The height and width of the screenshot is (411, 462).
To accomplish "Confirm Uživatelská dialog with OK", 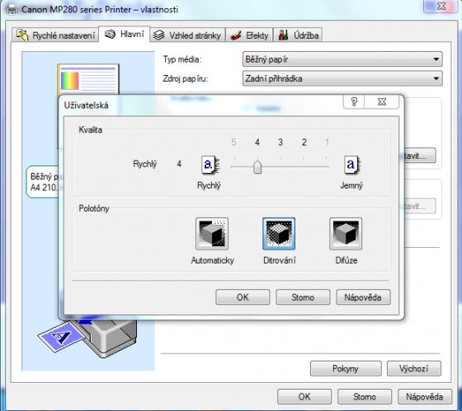I will 243,297.
